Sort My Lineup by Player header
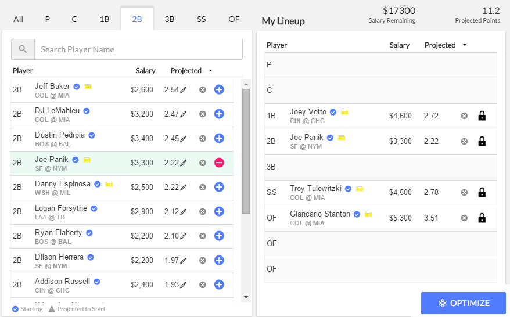Viewport: 510px width, 317px height. pos(277,45)
